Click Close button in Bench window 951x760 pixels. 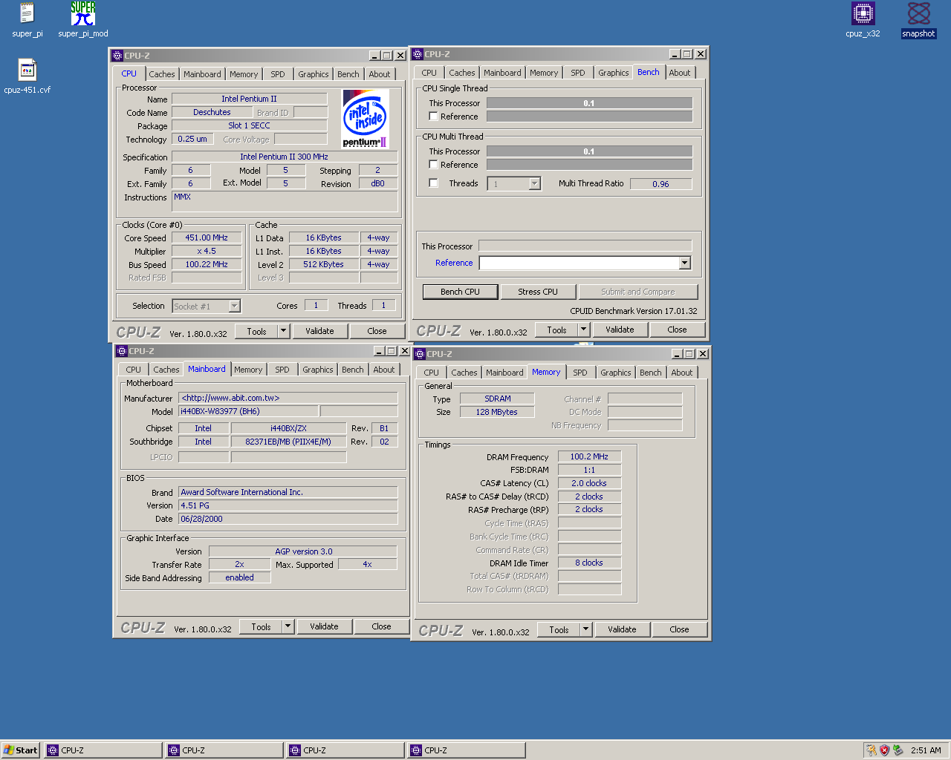[x=677, y=330]
